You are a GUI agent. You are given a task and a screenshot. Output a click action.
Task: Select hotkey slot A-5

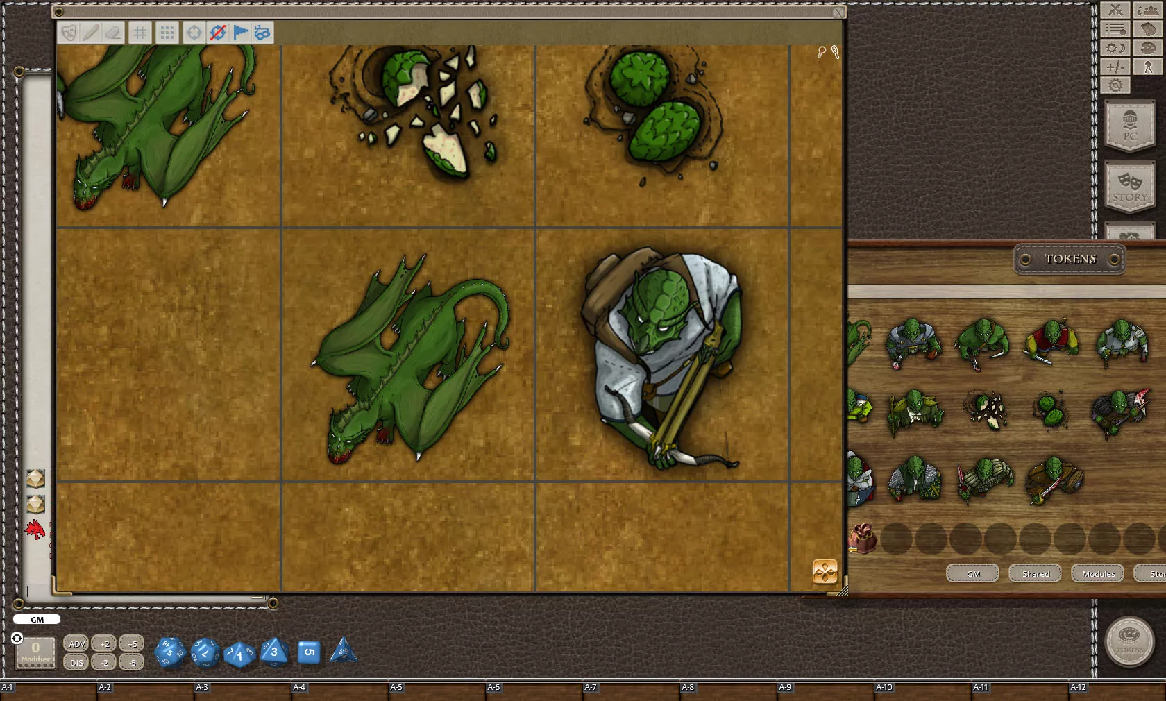[x=437, y=691]
